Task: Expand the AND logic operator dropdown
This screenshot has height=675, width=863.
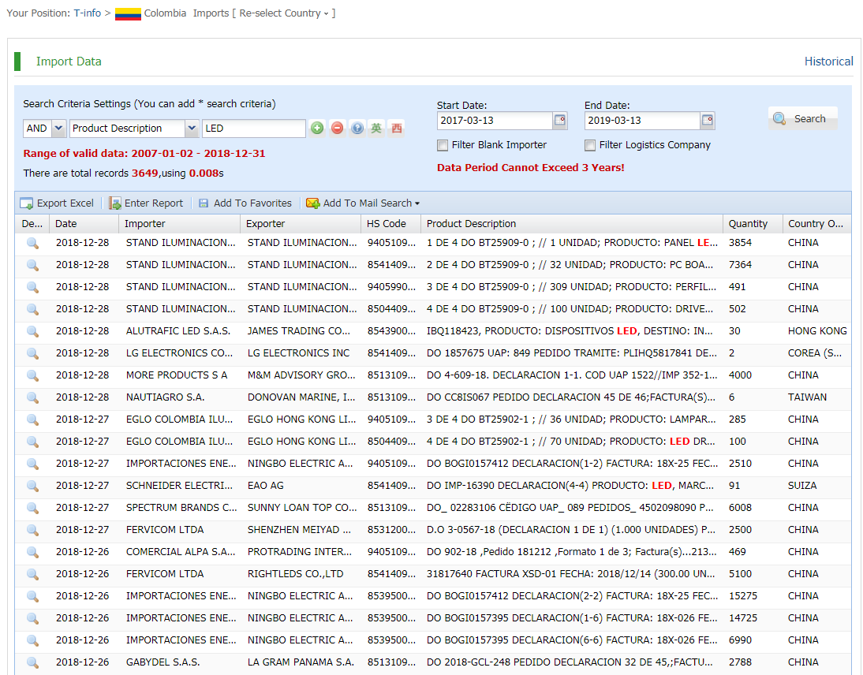Action: (x=58, y=129)
